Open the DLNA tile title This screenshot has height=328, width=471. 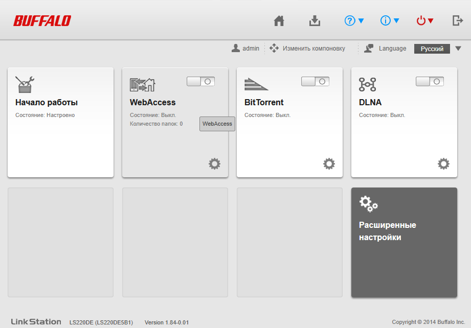pos(370,102)
